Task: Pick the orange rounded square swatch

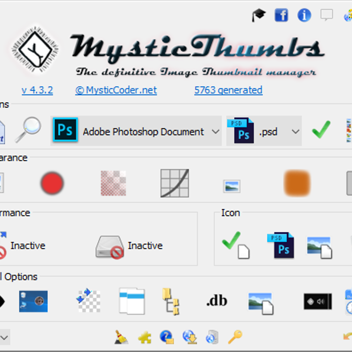Action: pyautogui.click(x=297, y=183)
